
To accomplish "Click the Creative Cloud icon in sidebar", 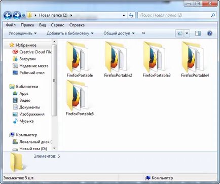I will click(15, 52).
